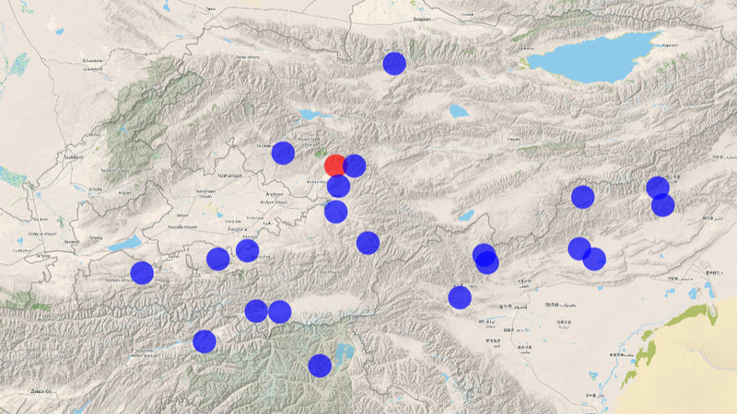Screen dimensions: 737x414
Task: Click the lower blue marker of the far-east pair
Action: point(663,205)
